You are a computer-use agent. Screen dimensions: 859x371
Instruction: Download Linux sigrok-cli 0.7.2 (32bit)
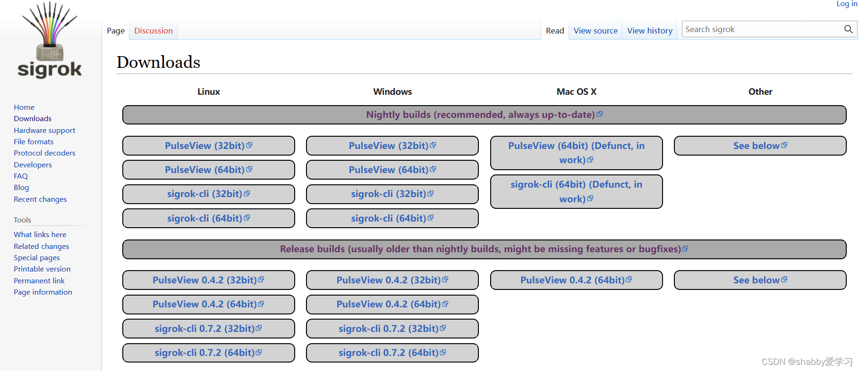tap(208, 329)
